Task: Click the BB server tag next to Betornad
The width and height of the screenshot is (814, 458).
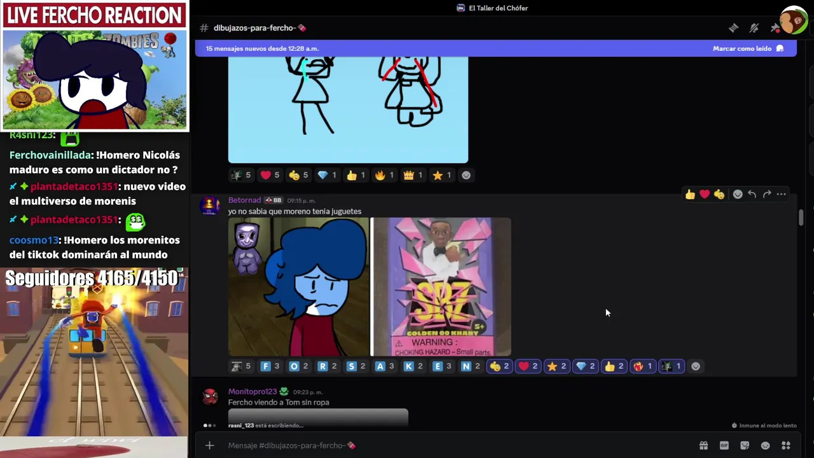Action: point(273,200)
